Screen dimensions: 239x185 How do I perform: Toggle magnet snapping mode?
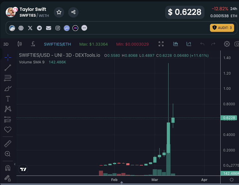pyautogui.click(x=8, y=168)
